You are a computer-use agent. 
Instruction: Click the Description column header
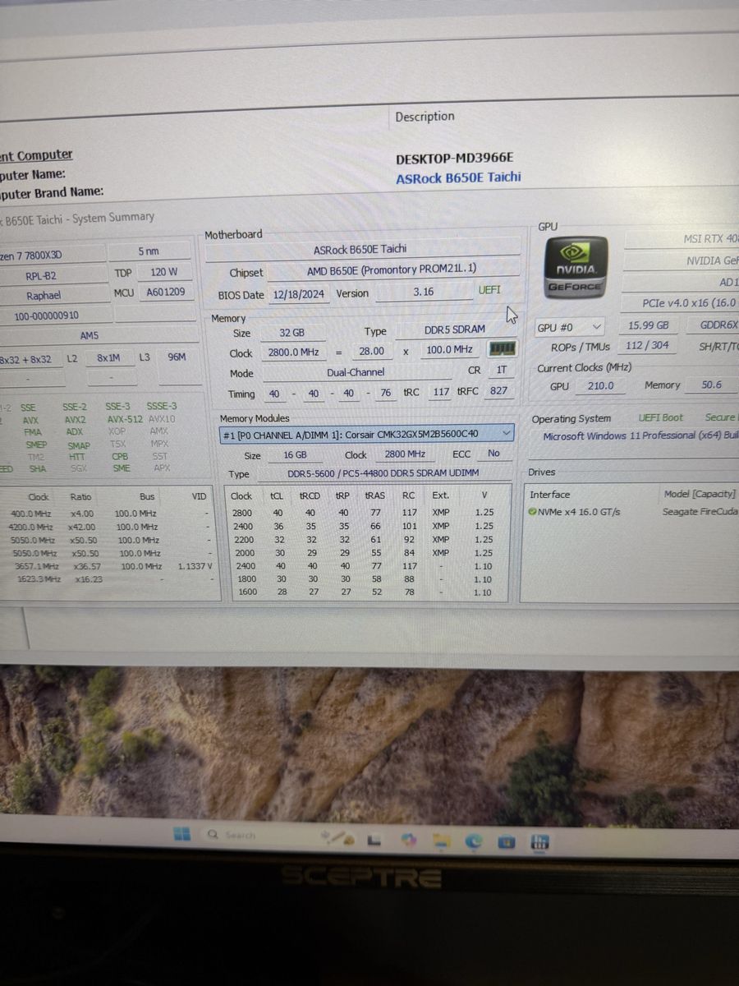425,117
